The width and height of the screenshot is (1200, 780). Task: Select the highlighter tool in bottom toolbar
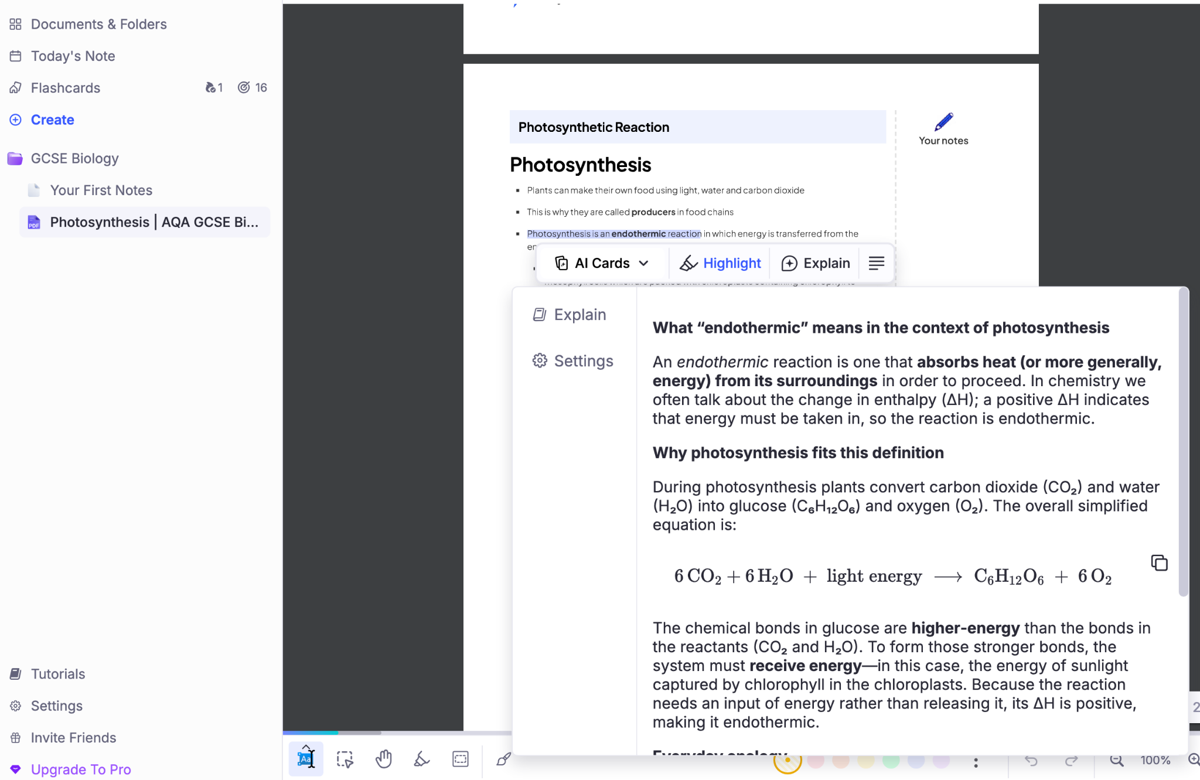[422, 759]
